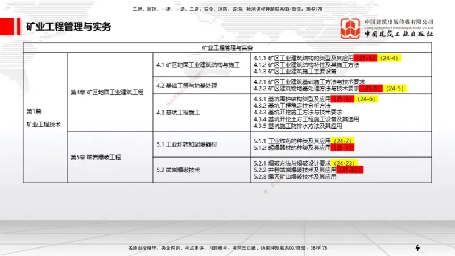Click the header banner starting with 二建、监理、一建

227,9
